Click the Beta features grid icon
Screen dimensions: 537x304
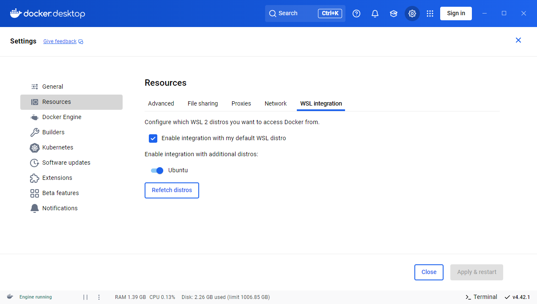(x=35, y=193)
